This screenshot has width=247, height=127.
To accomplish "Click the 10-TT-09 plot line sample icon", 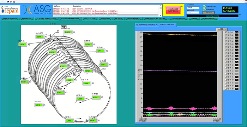I will pyautogui.click(x=237, y=56).
